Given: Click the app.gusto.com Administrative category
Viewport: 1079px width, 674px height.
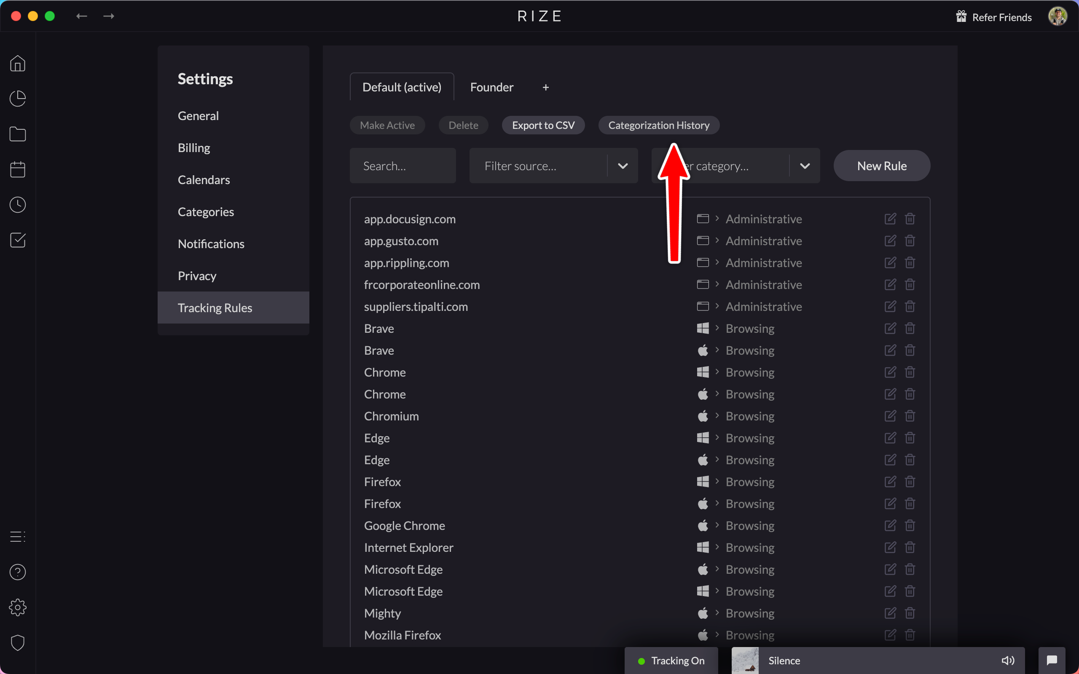Looking at the screenshot, I should coord(764,241).
